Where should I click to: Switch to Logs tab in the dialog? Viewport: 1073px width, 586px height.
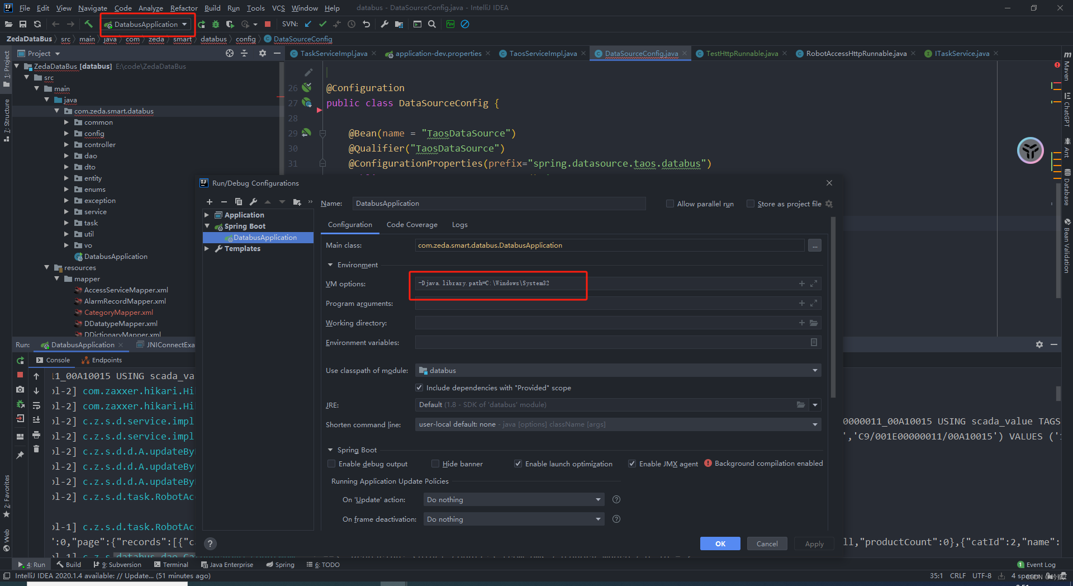tap(459, 224)
